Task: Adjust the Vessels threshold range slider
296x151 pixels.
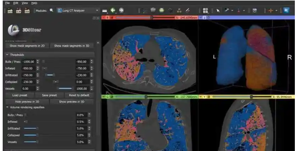Action: (57, 88)
